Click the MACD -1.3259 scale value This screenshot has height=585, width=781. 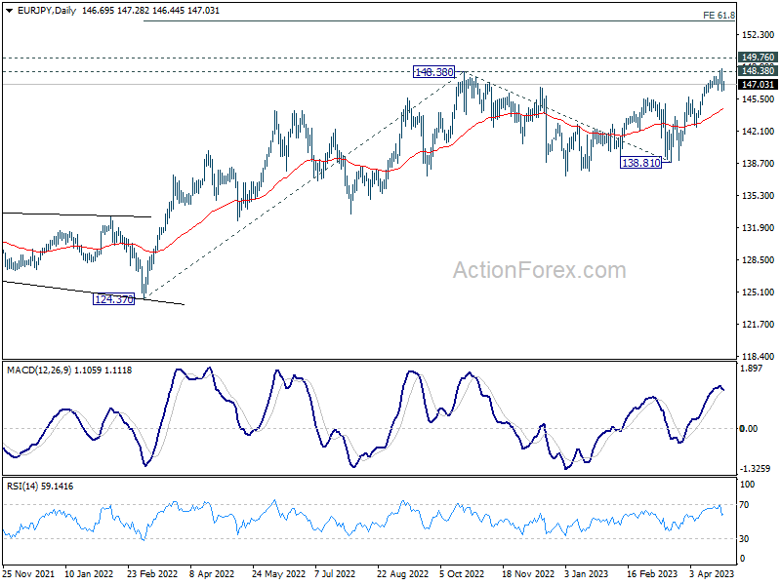coord(755,469)
